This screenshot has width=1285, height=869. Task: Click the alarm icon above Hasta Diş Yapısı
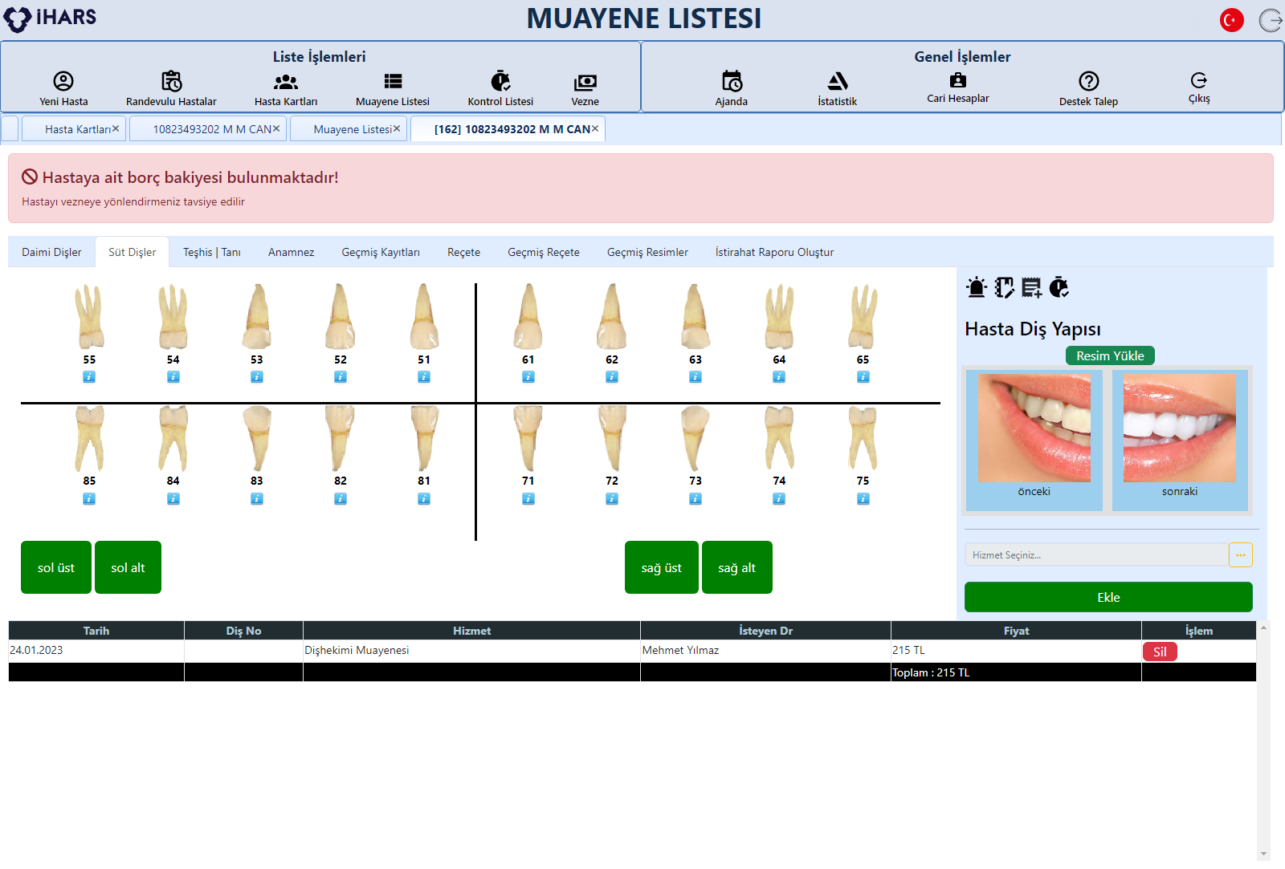tap(977, 287)
